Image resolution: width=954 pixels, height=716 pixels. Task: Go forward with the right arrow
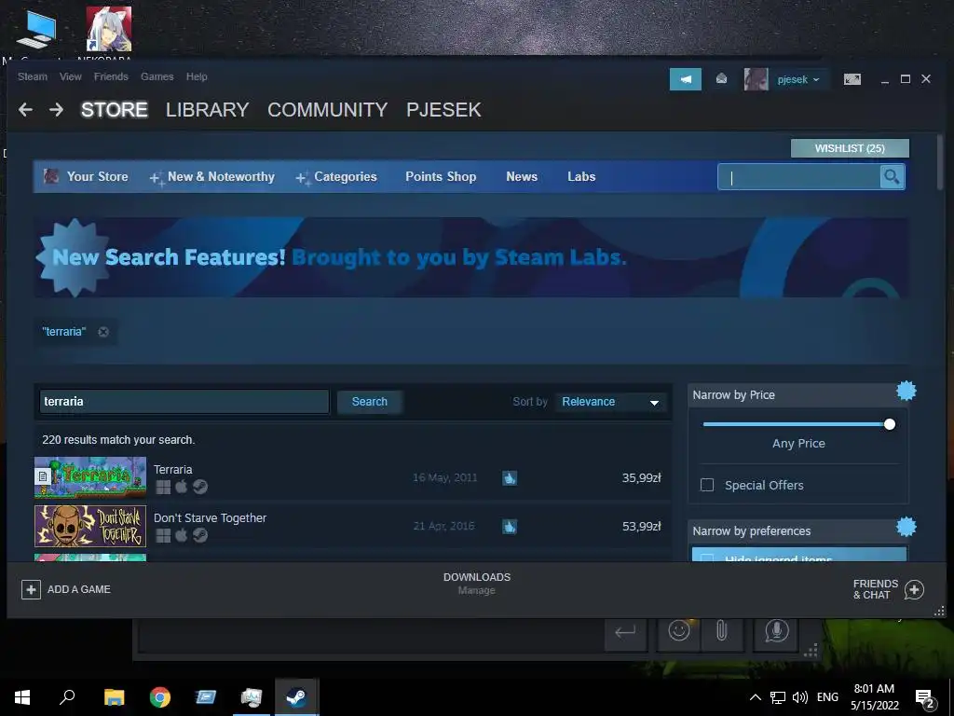[x=56, y=110]
